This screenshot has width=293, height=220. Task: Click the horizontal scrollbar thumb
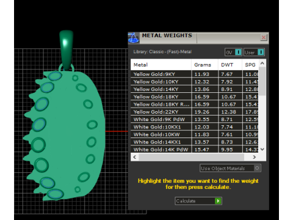[191, 157]
